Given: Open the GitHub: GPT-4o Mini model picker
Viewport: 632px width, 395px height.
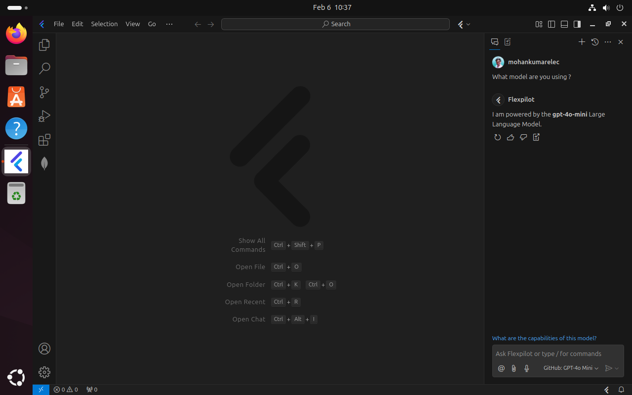Looking at the screenshot, I should 570,368.
